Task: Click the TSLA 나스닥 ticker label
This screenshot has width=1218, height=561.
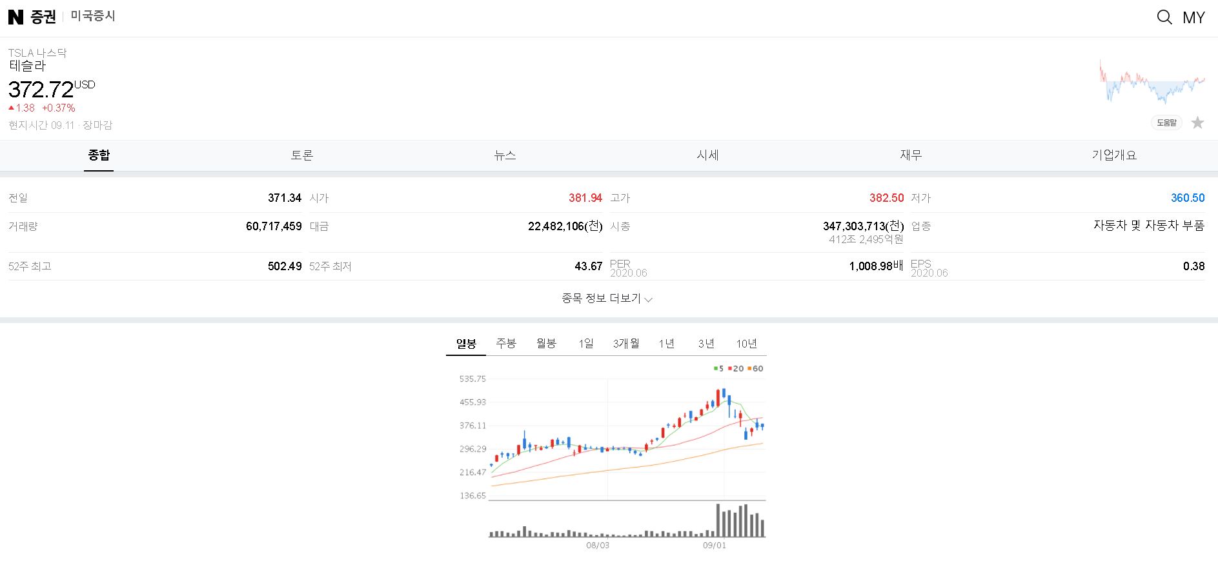Action: pos(37,53)
